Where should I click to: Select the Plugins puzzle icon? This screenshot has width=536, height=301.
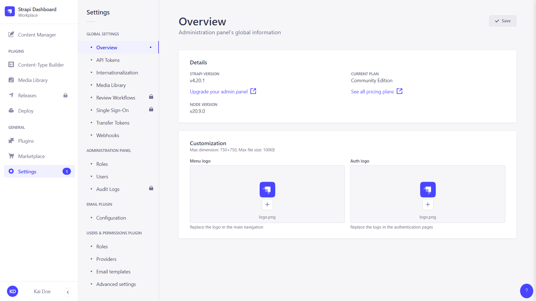(11, 140)
